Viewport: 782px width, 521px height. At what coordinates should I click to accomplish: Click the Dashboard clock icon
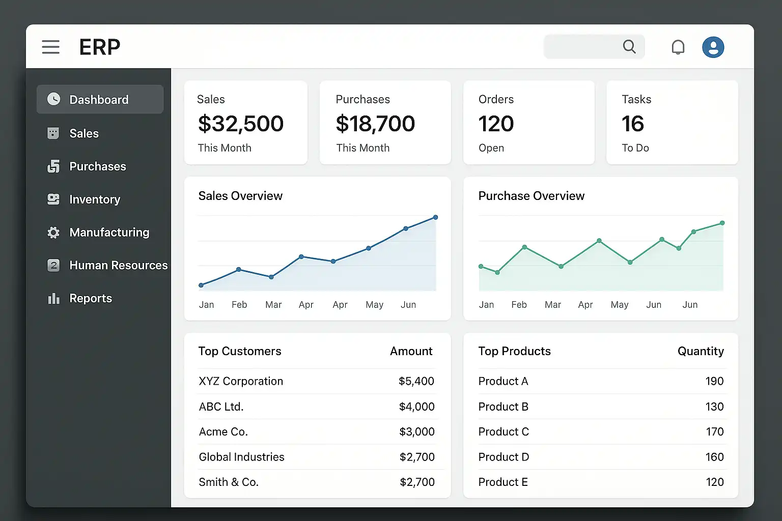click(53, 99)
